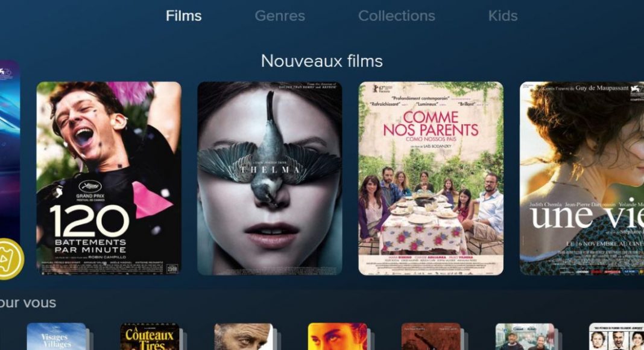
Task: Open 120 Battements Par Minute poster
Action: pyautogui.click(x=109, y=178)
